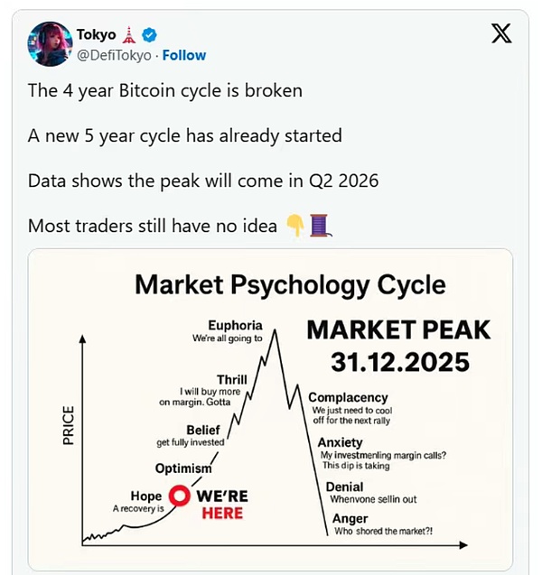The image size is (542, 575).
Task: Click the vertical PRICE axis label
Action: coord(68,425)
